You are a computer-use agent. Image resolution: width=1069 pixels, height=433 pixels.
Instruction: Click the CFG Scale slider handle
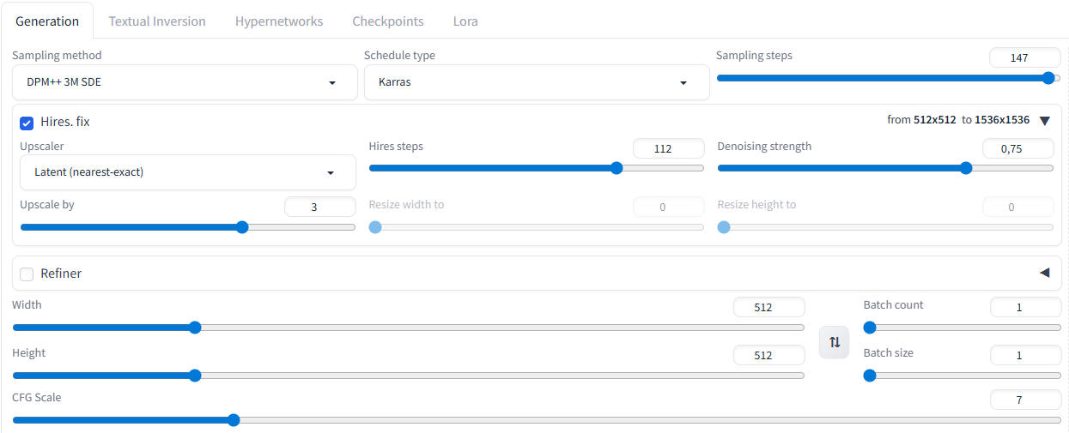[233, 420]
